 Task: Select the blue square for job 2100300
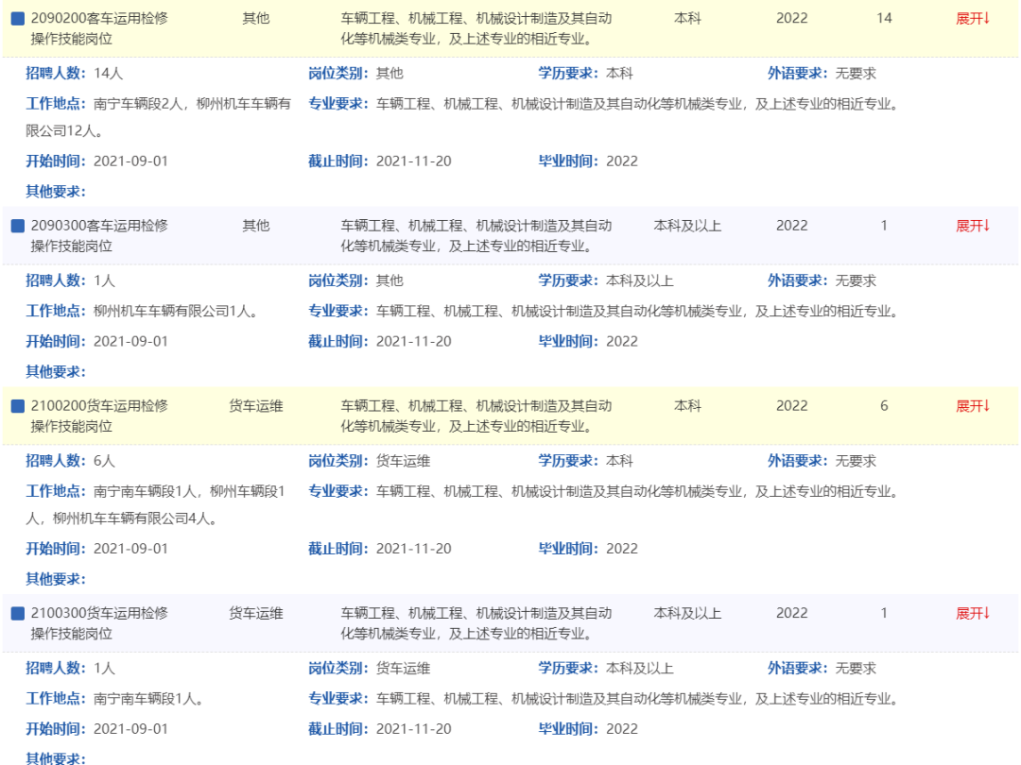(17, 614)
